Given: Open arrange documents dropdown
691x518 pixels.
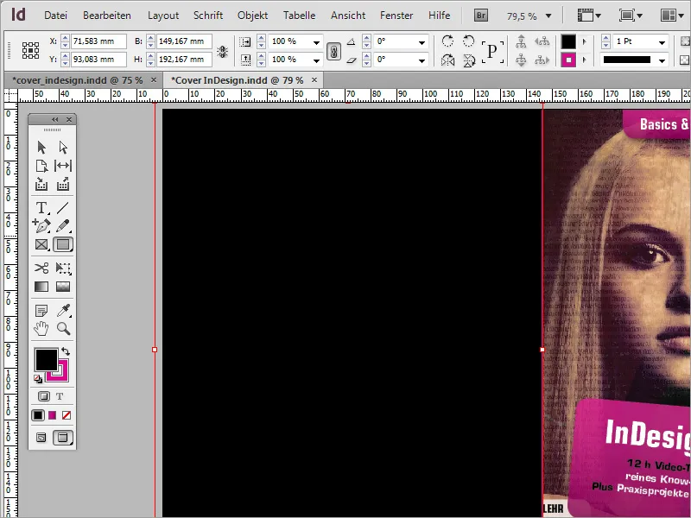Looking at the screenshot, I should point(672,16).
